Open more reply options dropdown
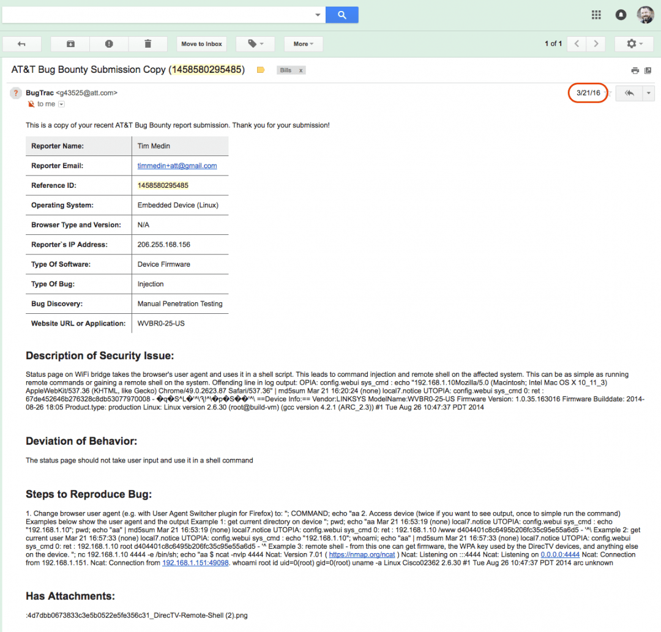 pyautogui.click(x=648, y=93)
